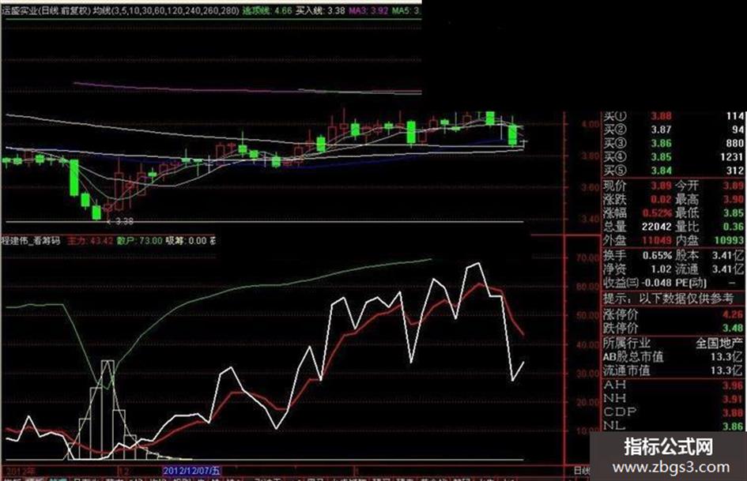Open the 所属行业 全国地产 sector entry
The height and width of the screenshot is (481, 747).
[673, 343]
